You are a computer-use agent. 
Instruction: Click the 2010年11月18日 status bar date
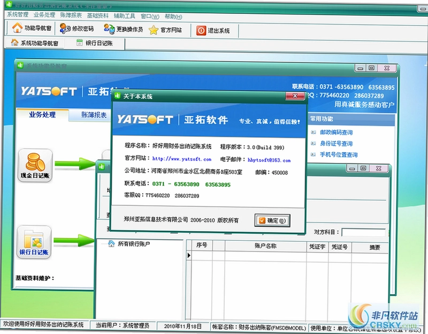tap(182, 326)
